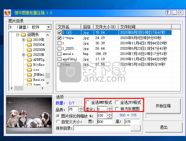Image resolution: width=186 pixels, height=141 pixels.
Task: Click 退出 exit button
Action: pyautogui.click(x=164, y=127)
